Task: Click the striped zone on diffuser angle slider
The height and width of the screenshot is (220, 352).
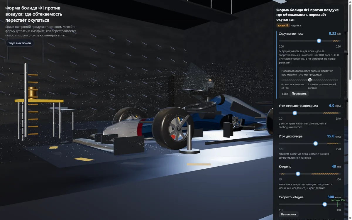Action: 333,143
